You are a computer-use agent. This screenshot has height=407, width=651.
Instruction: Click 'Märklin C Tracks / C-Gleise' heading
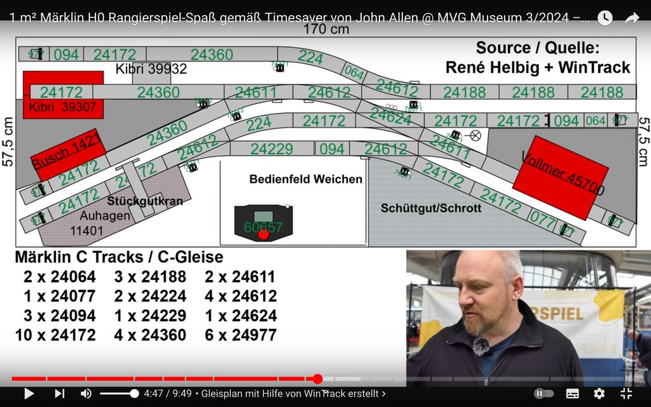pos(119,257)
